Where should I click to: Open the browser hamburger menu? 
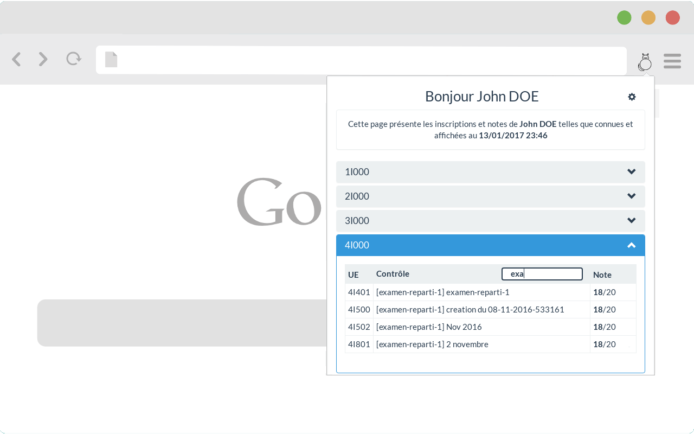(672, 61)
